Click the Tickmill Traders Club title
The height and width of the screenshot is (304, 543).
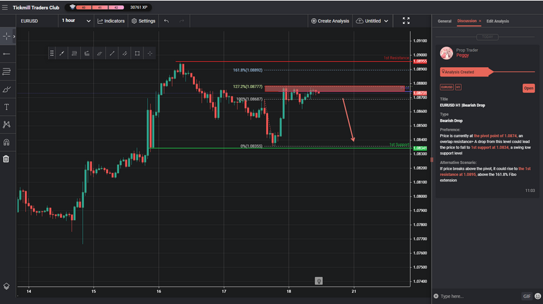click(x=36, y=7)
